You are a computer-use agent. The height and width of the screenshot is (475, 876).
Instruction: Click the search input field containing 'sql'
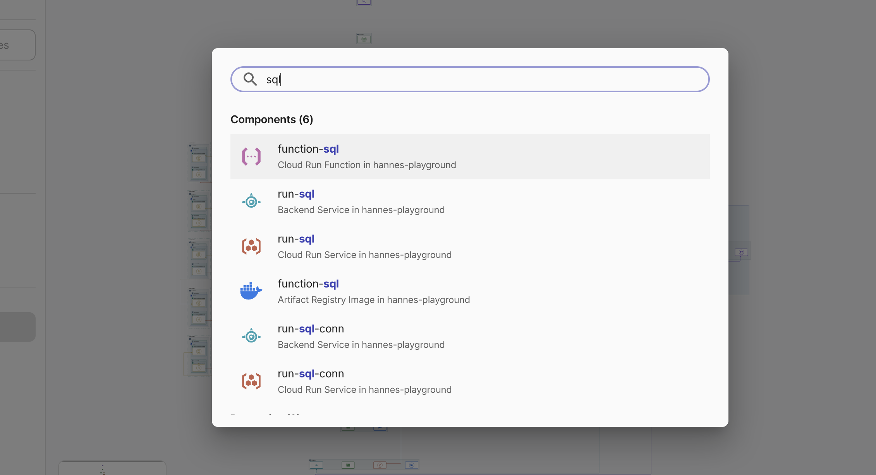coord(470,79)
